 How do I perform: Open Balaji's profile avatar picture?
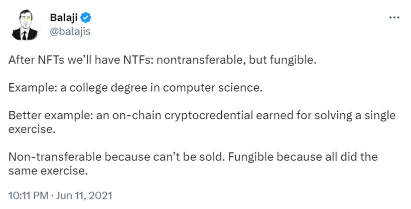(x=25, y=25)
